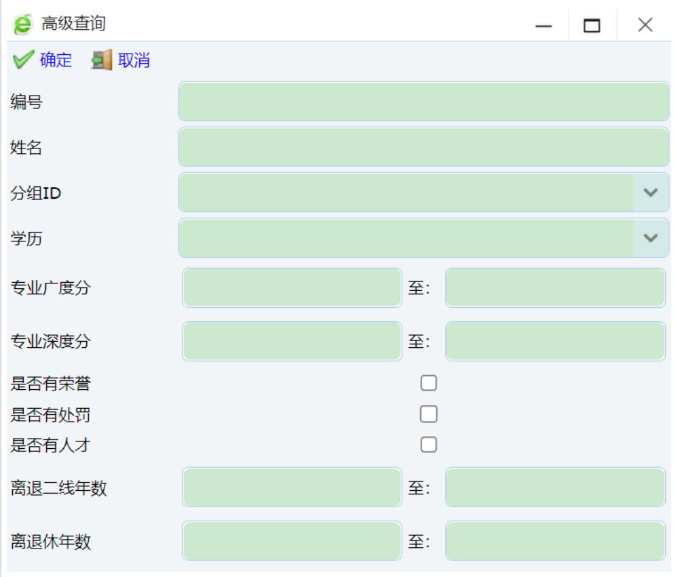Click into the 姓名 text box
The height and width of the screenshot is (577, 674).
pyautogui.click(x=424, y=147)
